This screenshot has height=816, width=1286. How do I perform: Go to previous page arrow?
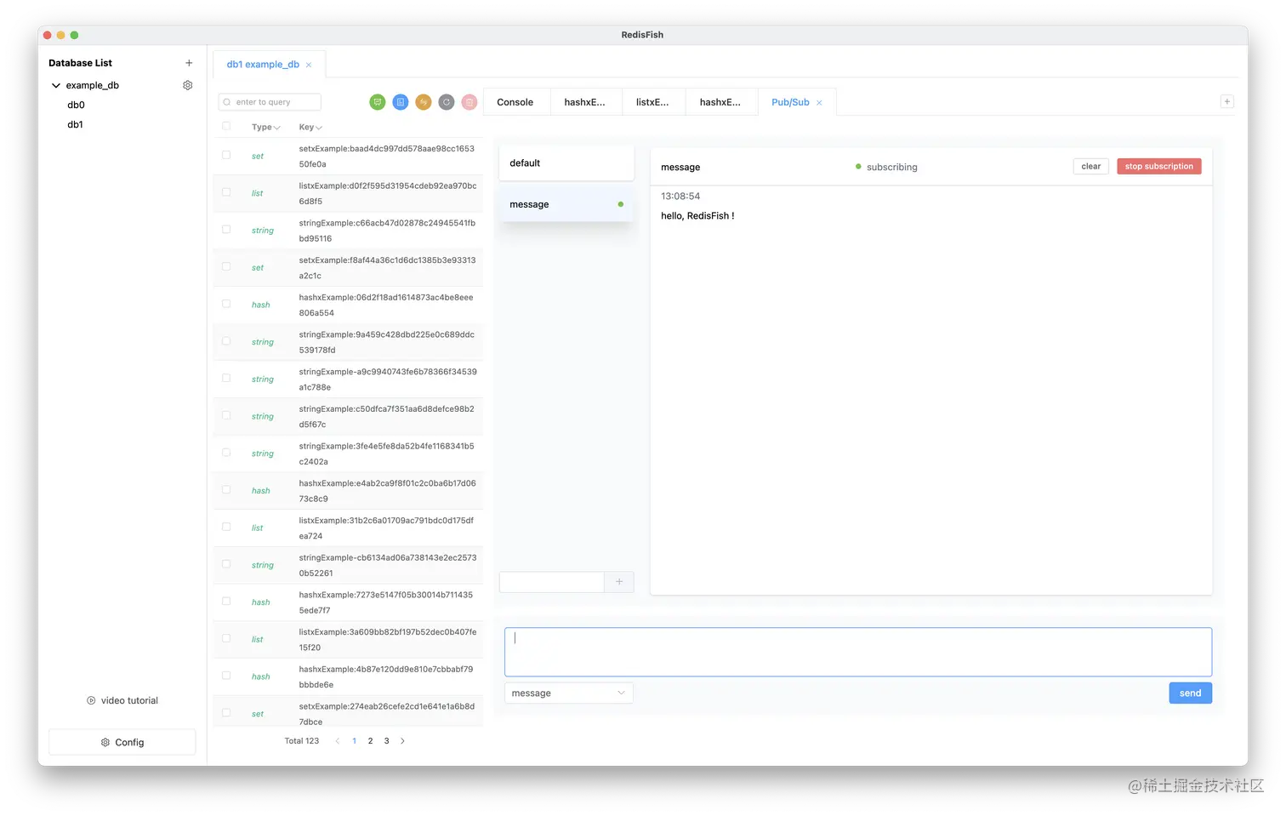click(x=338, y=741)
